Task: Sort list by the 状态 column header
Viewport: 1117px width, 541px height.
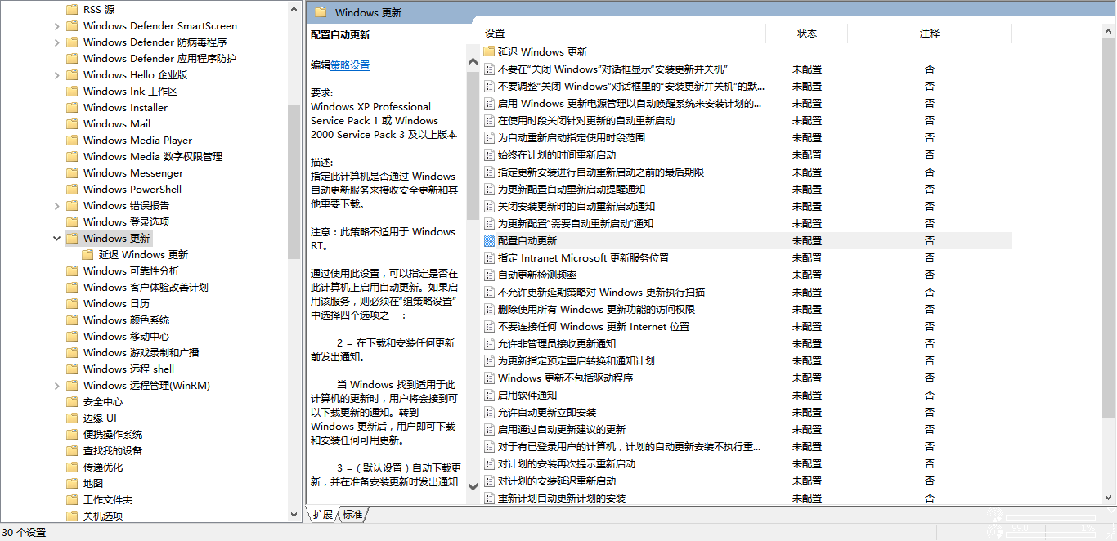Action: tap(806, 34)
